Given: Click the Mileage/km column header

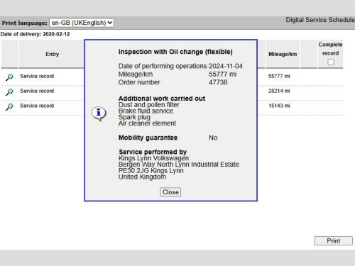Looking at the screenshot, I should [x=283, y=54].
